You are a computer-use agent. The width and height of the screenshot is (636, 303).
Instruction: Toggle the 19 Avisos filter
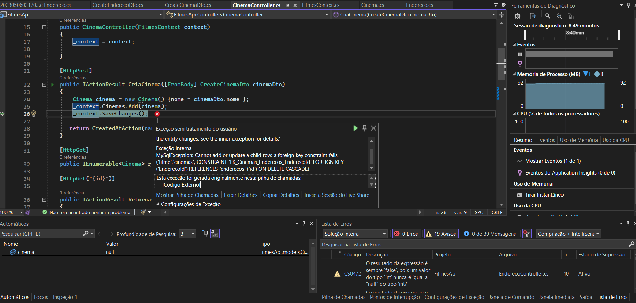pyautogui.click(x=441, y=234)
